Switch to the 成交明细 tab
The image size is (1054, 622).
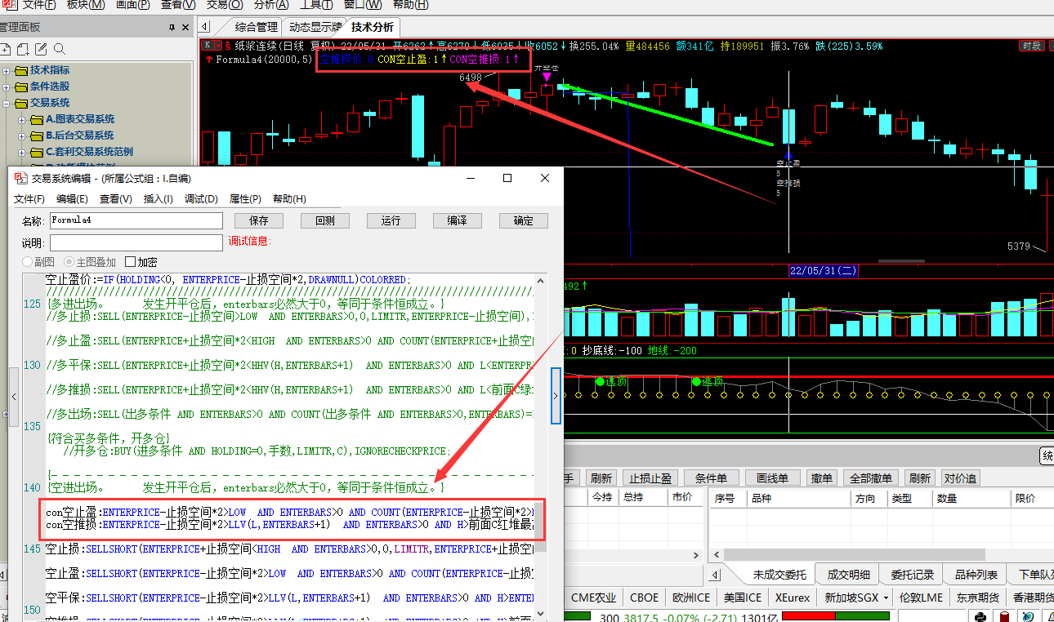tap(848, 575)
